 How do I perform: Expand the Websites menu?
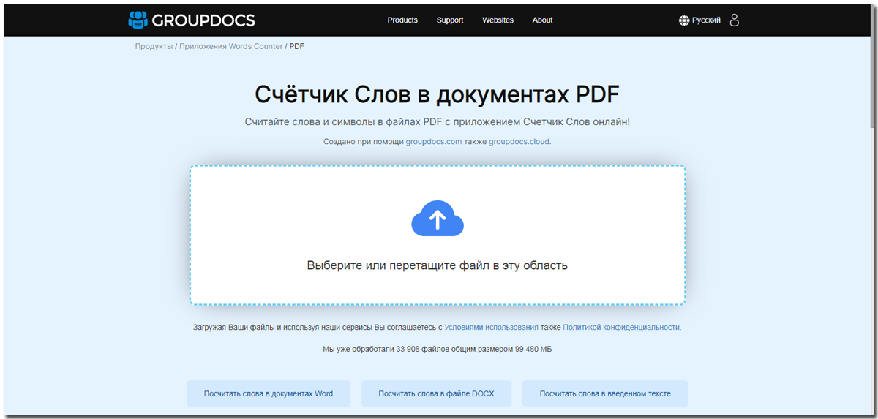498,20
